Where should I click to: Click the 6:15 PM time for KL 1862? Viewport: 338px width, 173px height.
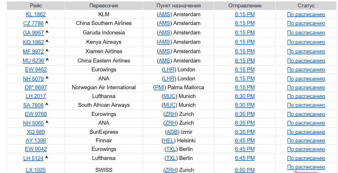tap(245, 14)
